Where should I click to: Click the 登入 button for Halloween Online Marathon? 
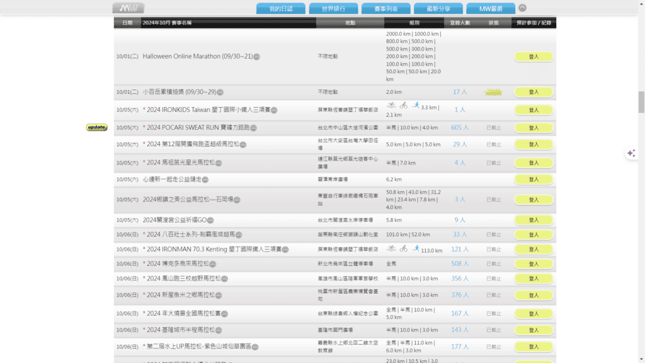[534, 57]
